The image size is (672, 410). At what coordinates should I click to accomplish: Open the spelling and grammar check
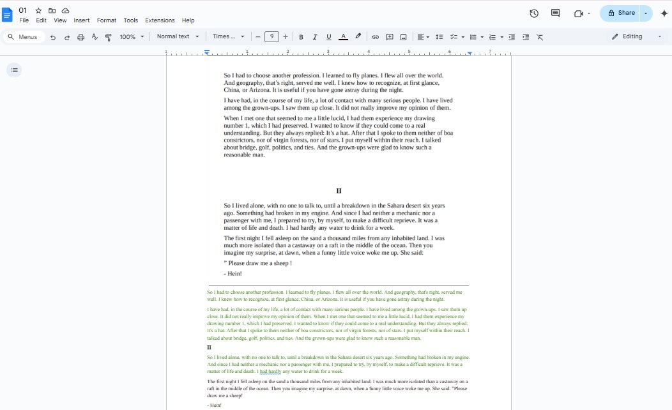pyautogui.click(x=93, y=36)
